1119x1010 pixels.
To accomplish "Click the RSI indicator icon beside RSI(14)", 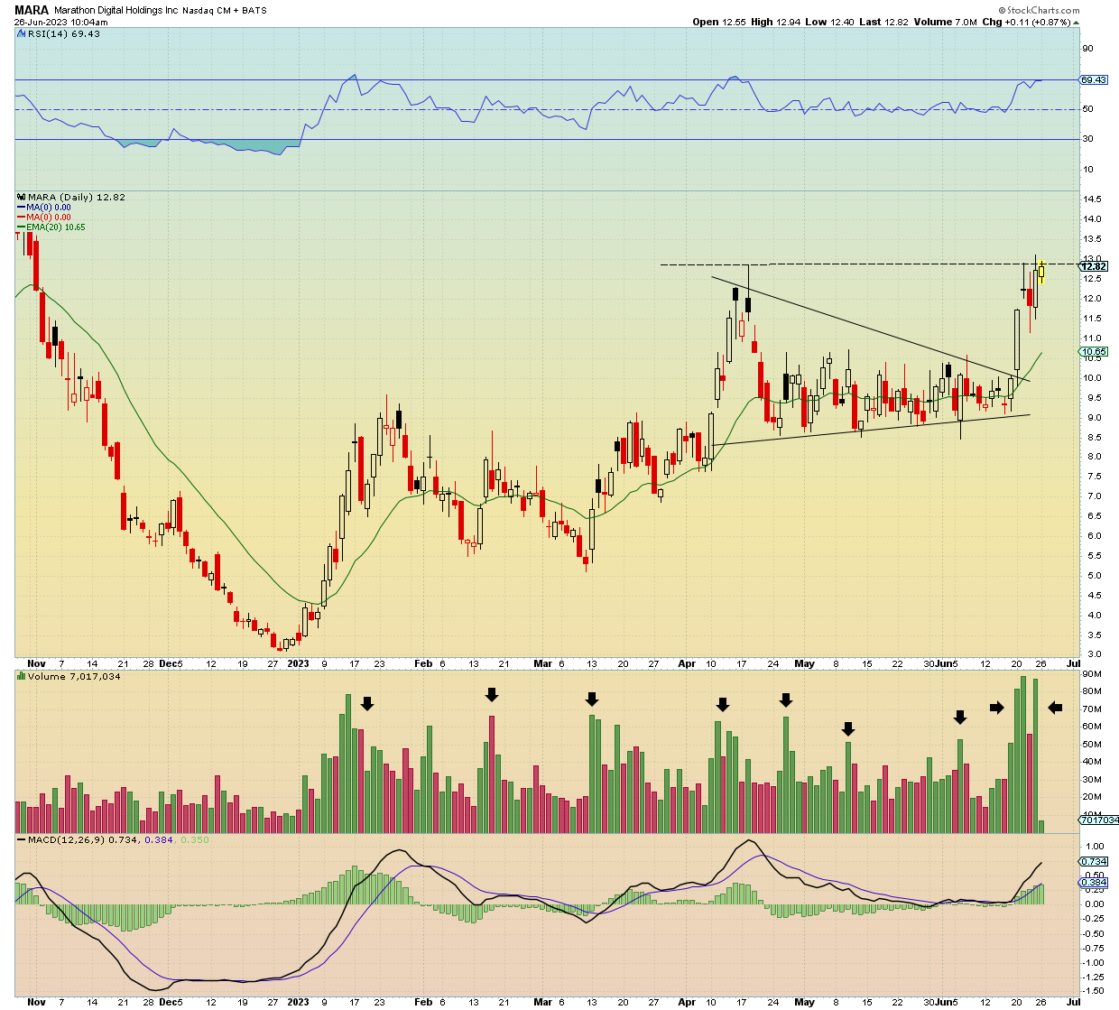I will 22,33.
